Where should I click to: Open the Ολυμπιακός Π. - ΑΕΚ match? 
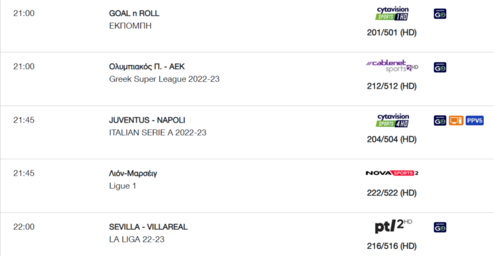pyautogui.click(x=147, y=67)
